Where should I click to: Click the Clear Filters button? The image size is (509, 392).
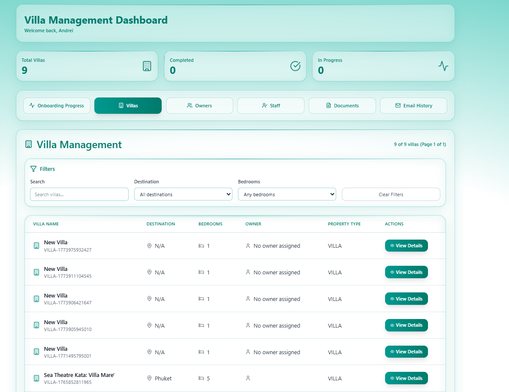click(x=391, y=194)
